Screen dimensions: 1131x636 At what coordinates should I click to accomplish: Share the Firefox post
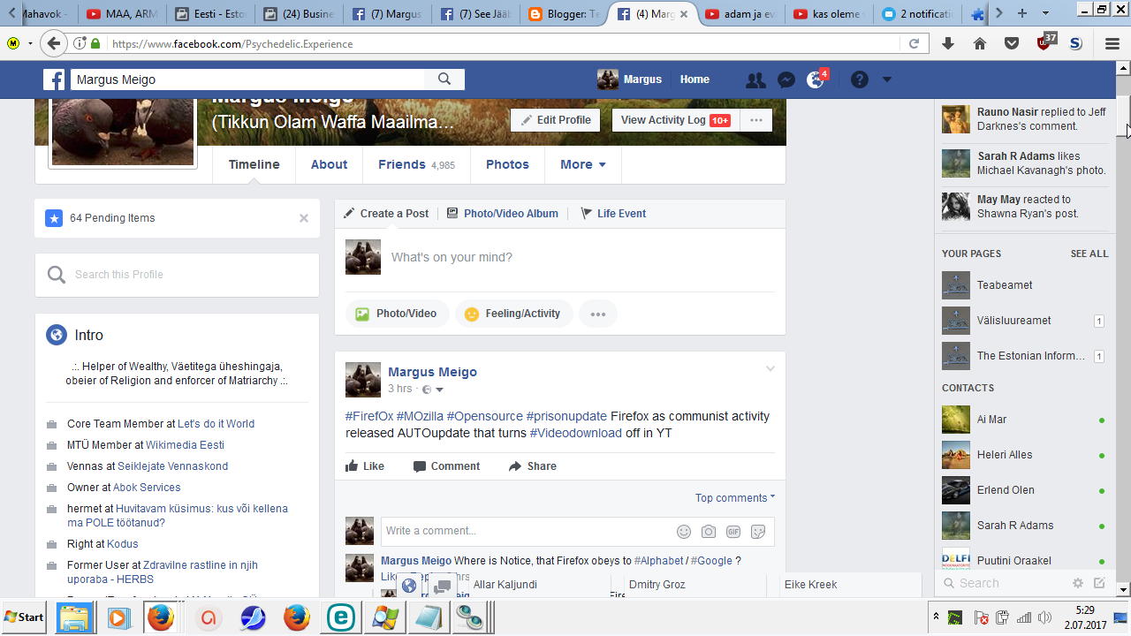[x=533, y=466]
